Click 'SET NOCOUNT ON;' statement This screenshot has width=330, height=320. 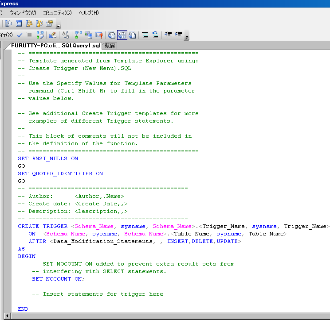(x=58, y=279)
